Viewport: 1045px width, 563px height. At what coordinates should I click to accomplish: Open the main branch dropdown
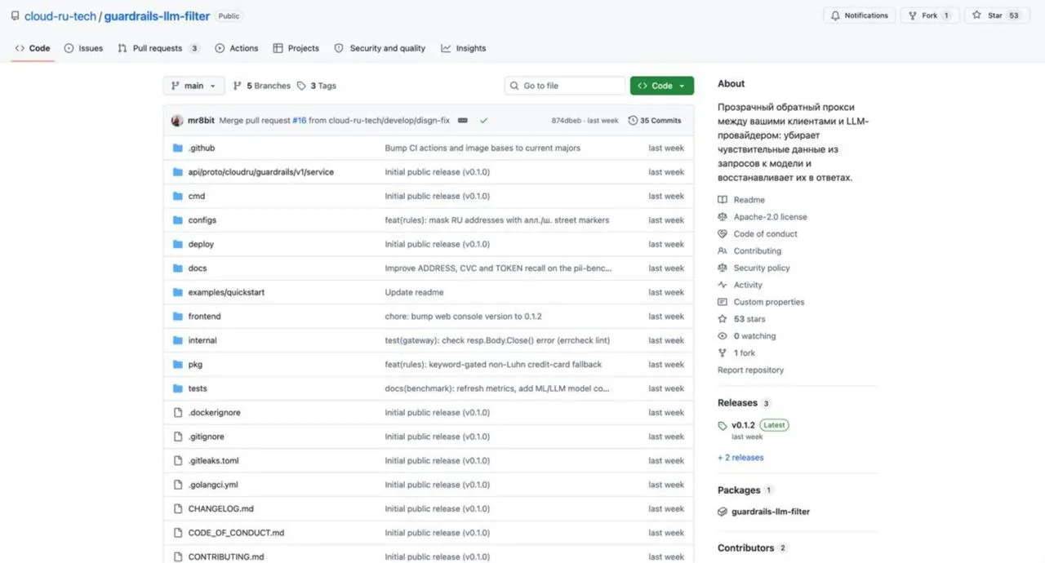(194, 86)
